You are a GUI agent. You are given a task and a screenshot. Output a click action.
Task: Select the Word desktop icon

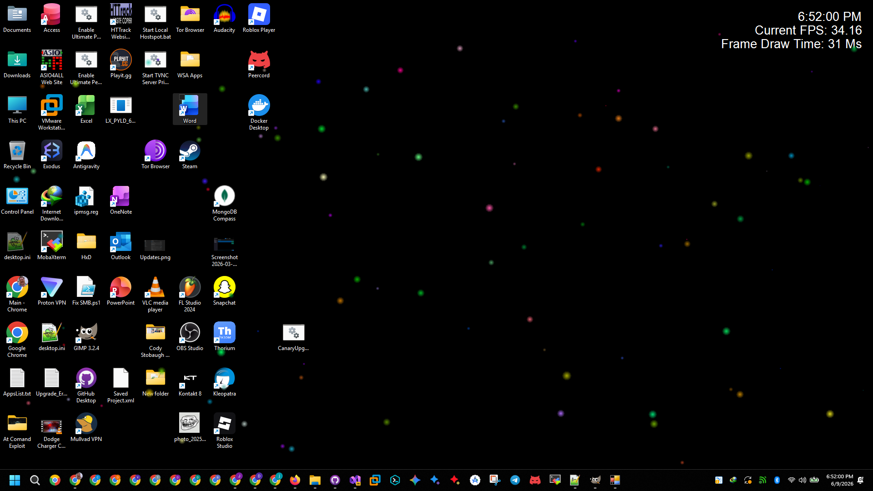click(x=190, y=109)
